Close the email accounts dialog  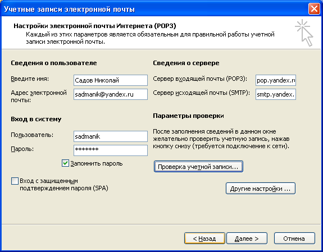(x=314, y=9)
